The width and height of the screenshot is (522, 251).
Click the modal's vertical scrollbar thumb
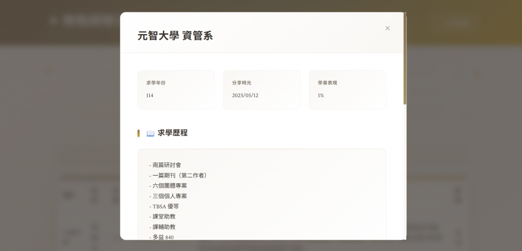click(405, 59)
